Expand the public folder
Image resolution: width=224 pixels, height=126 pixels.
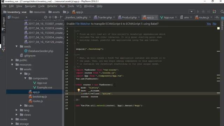(x=12, y=60)
